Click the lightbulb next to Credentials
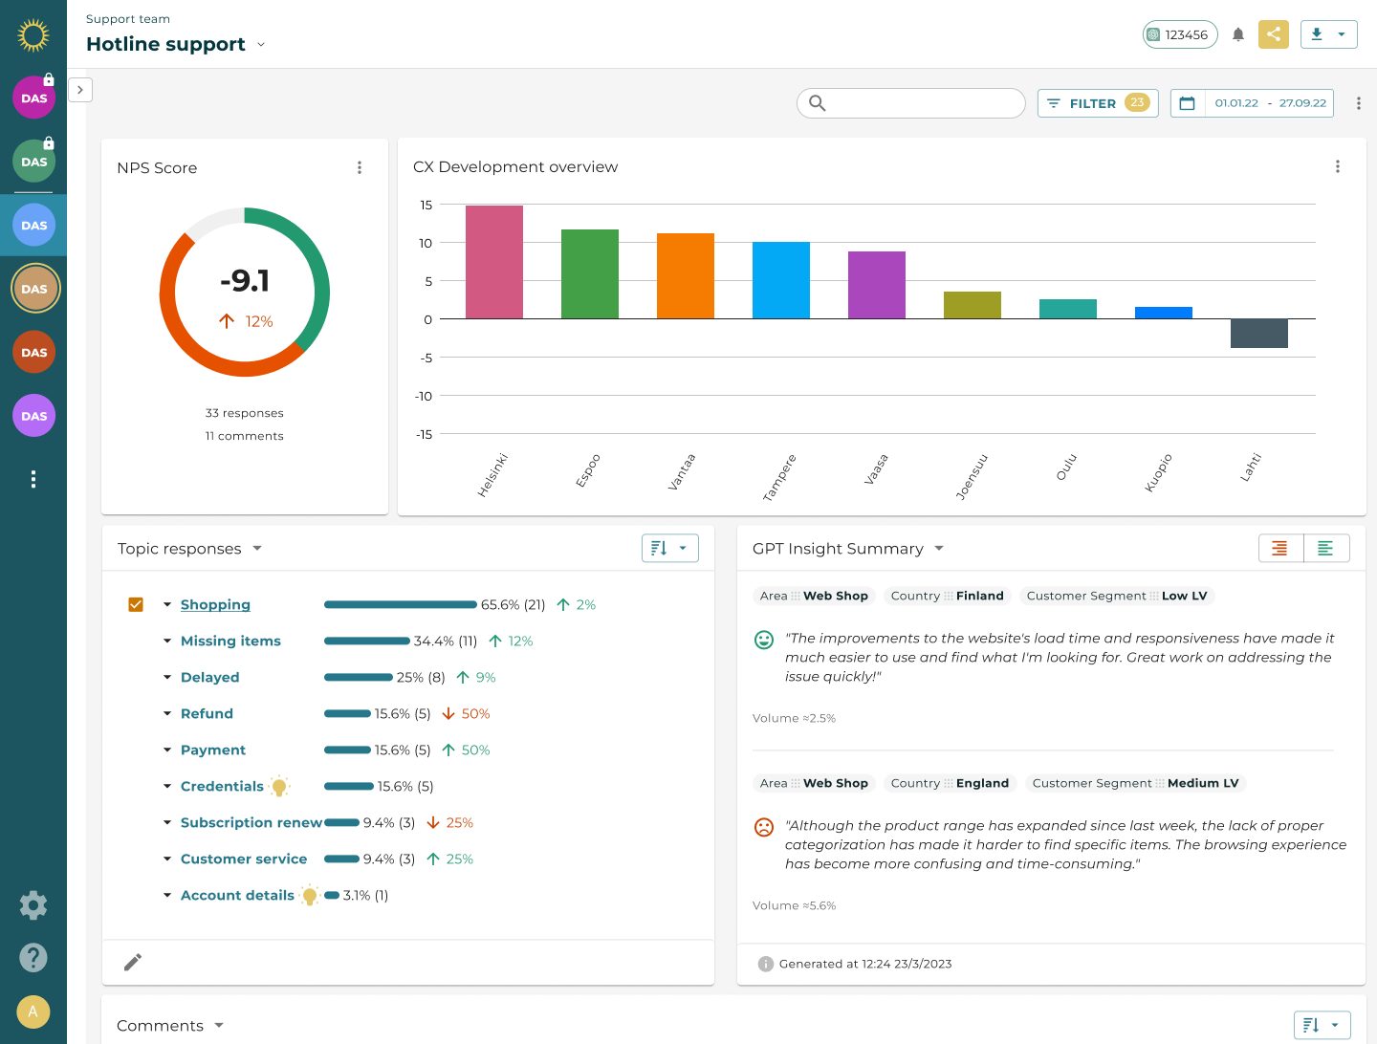The height and width of the screenshot is (1044, 1377). click(x=279, y=786)
